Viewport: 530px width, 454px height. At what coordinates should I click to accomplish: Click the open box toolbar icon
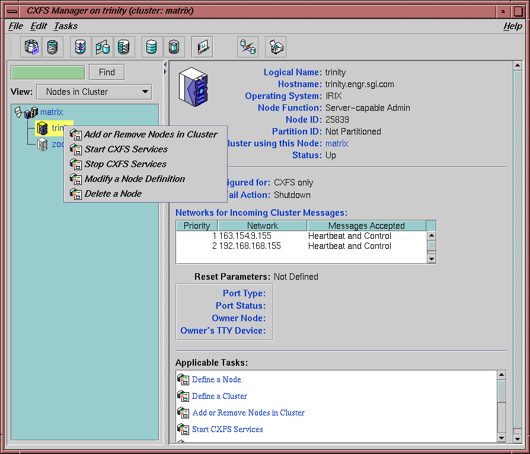276,47
